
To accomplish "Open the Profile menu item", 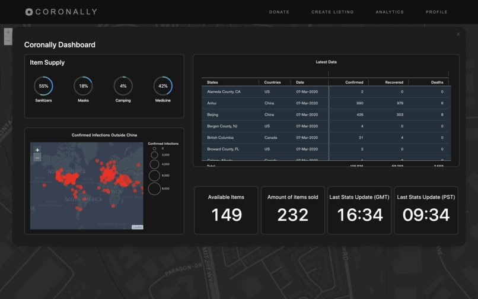I will point(436,12).
